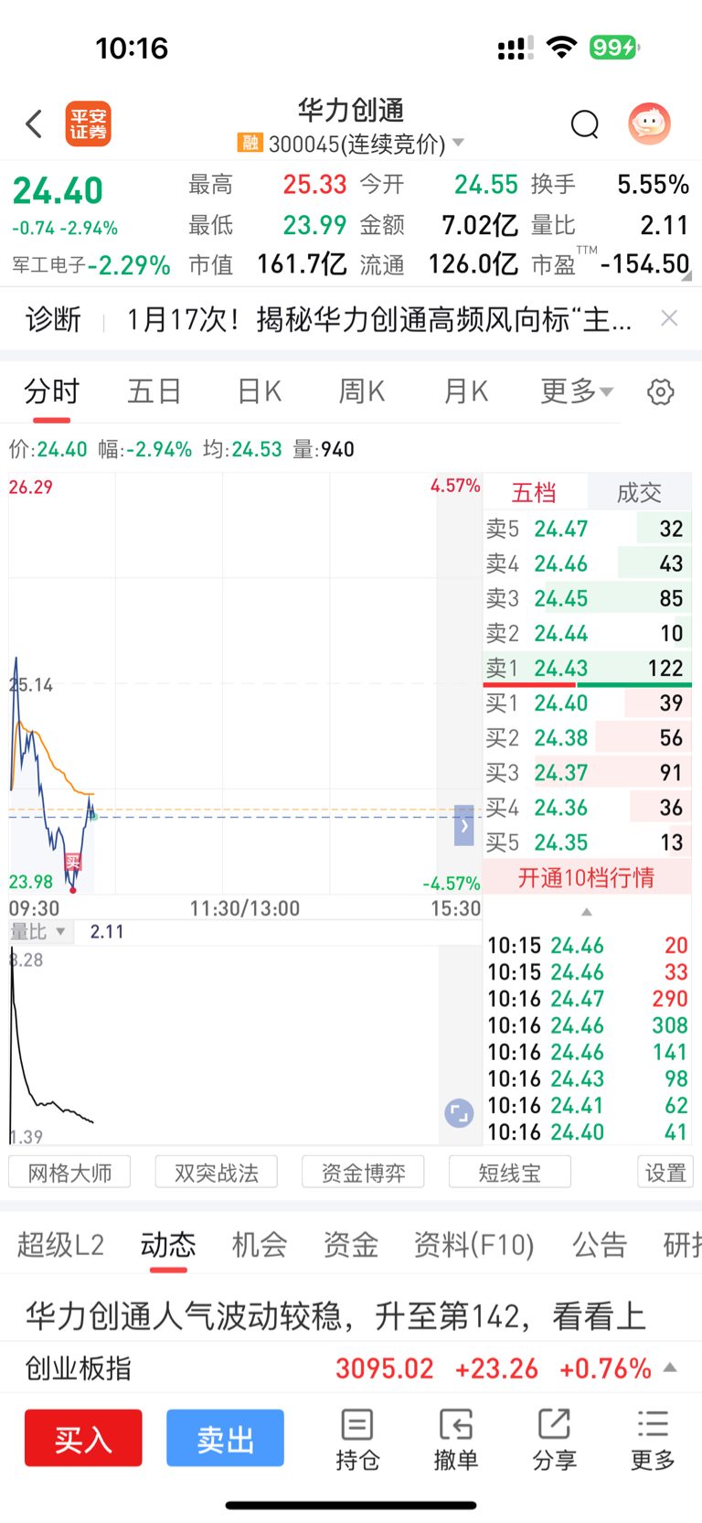Select the 动态 tab
702x1523 pixels.
(168, 1245)
